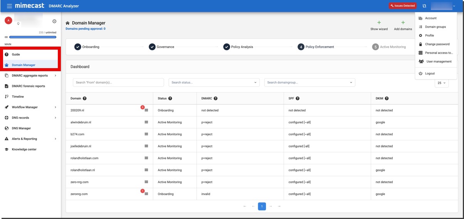This screenshot has height=219, width=464.
Task: Open row menu for rolandholstlaan.nl
Action: [x=146, y=170]
